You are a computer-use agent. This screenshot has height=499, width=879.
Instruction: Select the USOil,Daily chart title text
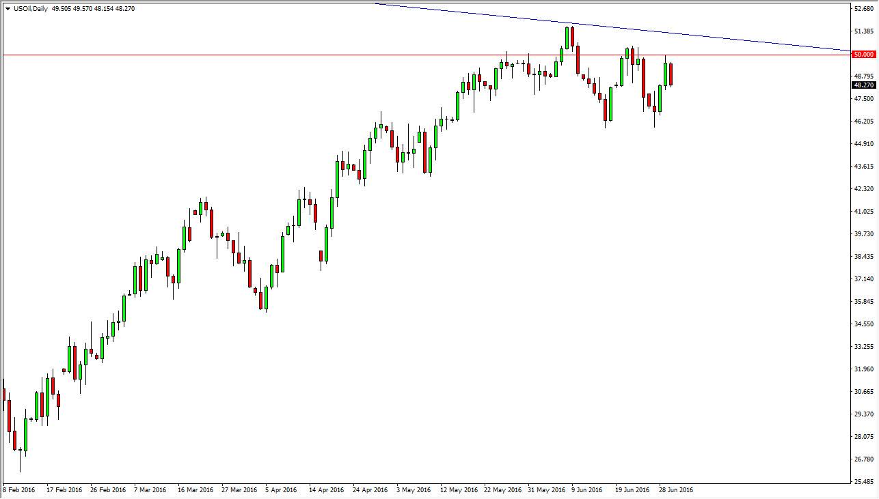click(x=30, y=9)
